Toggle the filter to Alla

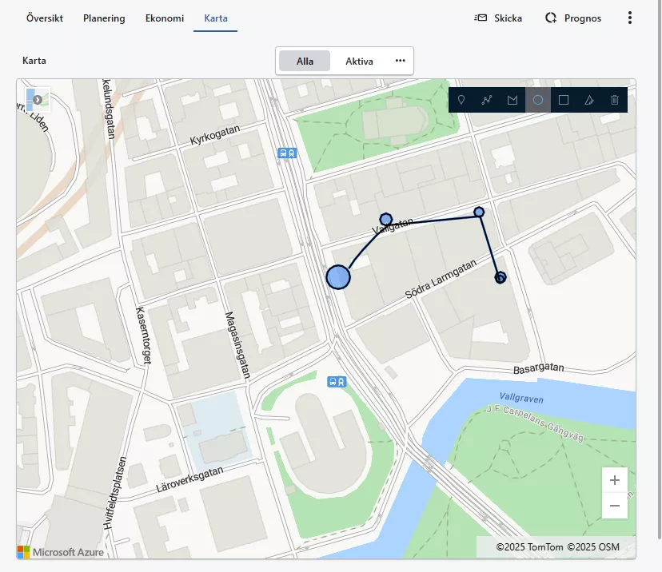tap(305, 61)
